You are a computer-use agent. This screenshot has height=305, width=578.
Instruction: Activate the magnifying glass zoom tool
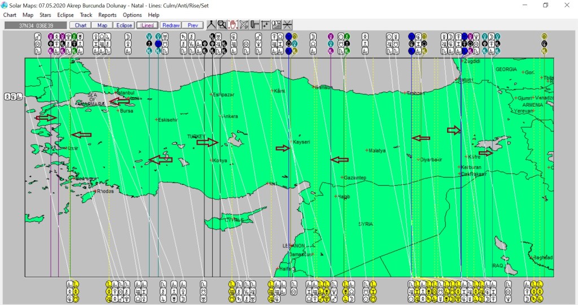222,25
